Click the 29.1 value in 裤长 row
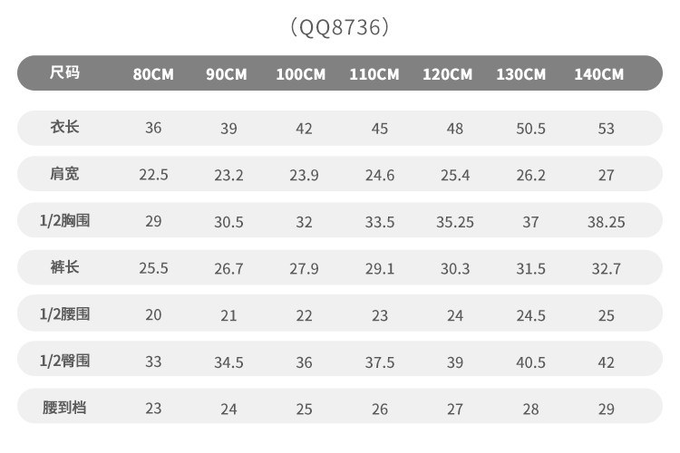Viewport: 680px width, 453px height. [380, 269]
